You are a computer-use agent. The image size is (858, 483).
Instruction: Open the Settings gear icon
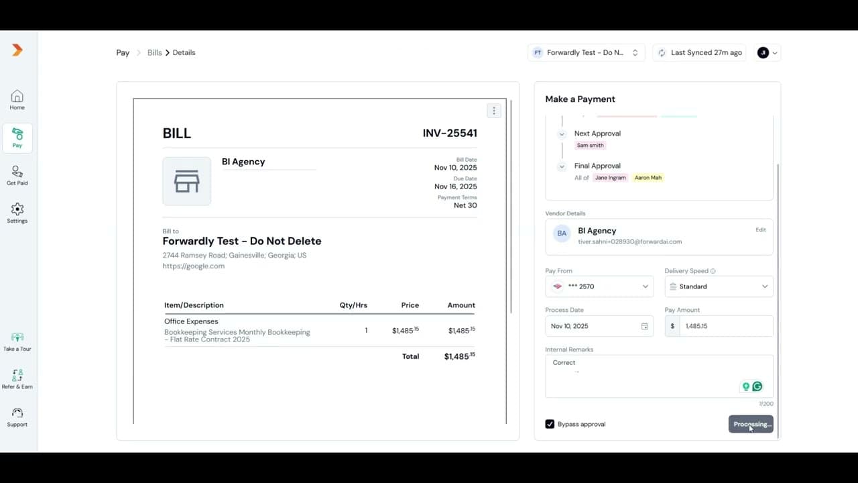(17, 213)
